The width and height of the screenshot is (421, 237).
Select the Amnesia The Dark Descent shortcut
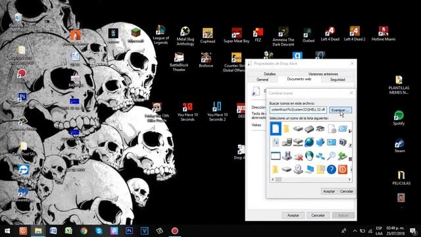point(284,37)
